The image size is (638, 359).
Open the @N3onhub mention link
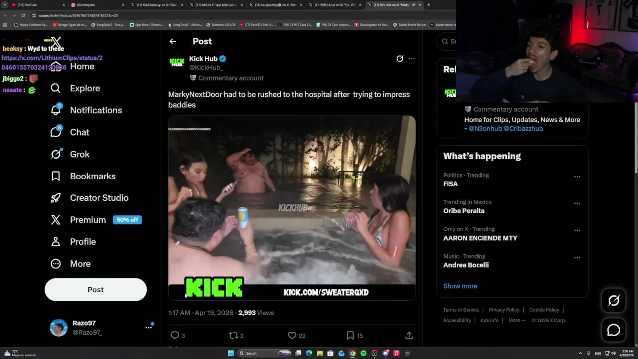(485, 129)
